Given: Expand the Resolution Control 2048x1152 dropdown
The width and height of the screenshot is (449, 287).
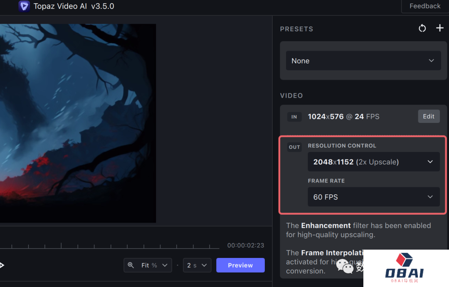Looking at the screenshot, I should tap(373, 162).
